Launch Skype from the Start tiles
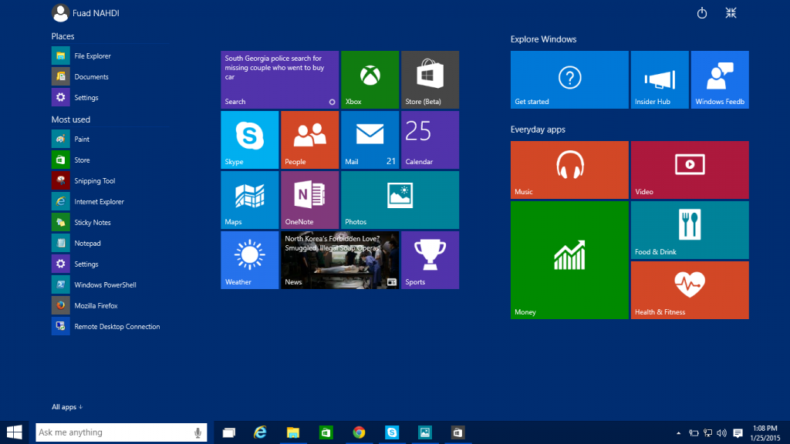 [x=249, y=140]
